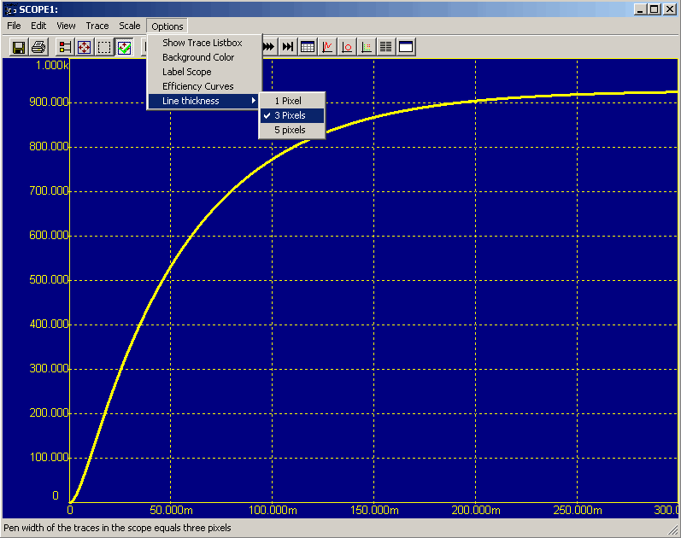This screenshot has width=681, height=538.
Task: Click the red line chart icon
Action: pos(327,47)
